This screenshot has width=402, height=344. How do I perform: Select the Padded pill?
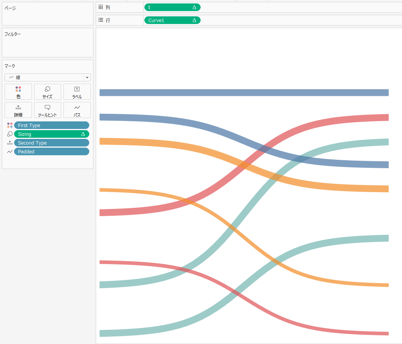click(x=52, y=151)
